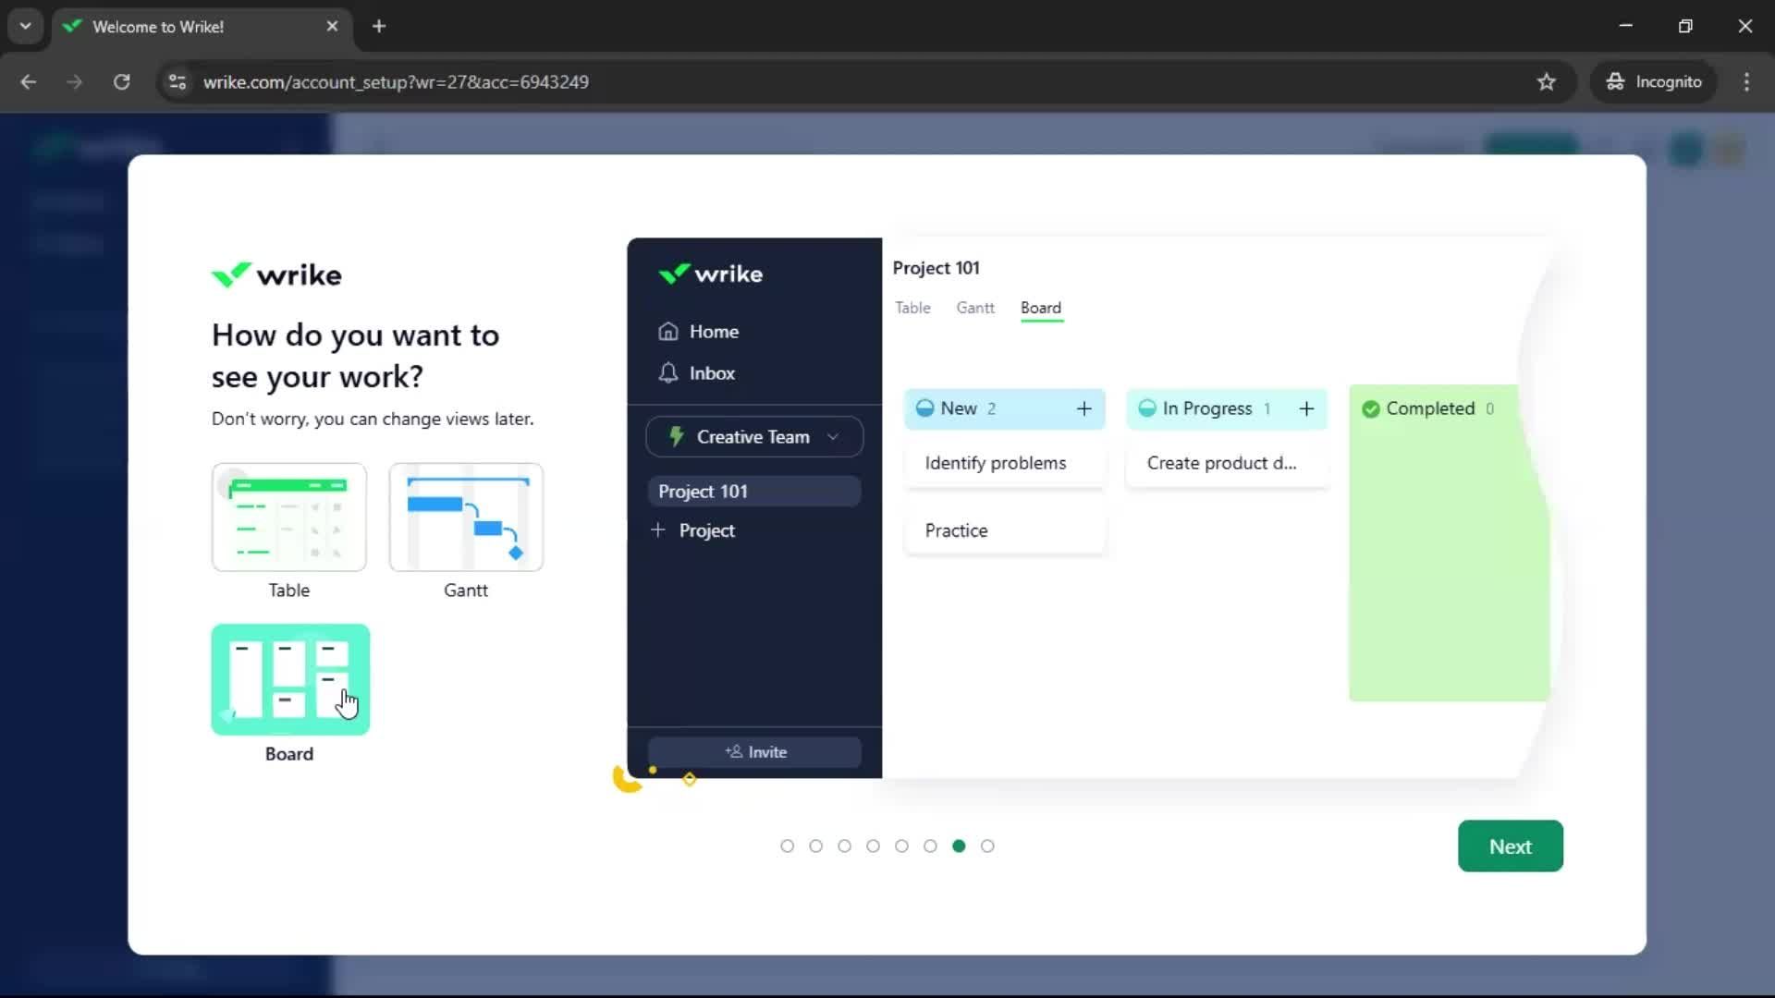Click the address bar URL
Viewport: 1775px width, 998px height.
click(396, 82)
